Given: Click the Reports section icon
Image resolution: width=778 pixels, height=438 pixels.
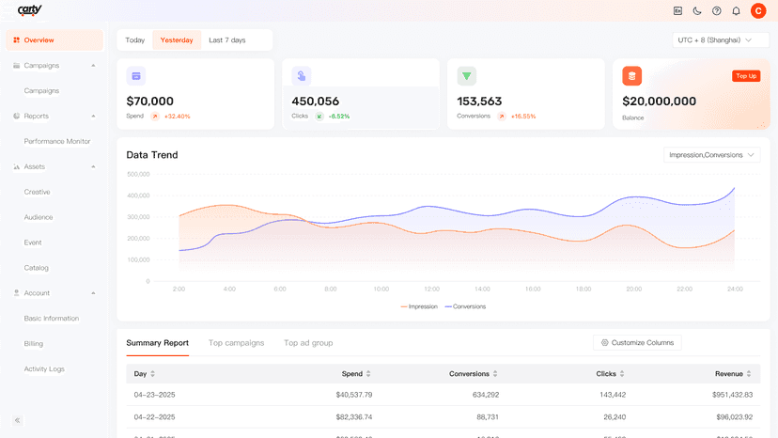Looking at the screenshot, I should pyautogui.click(x=16, y=116).
